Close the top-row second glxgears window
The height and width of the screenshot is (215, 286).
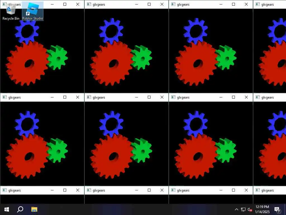pyautogui.click(x=162, y=4)
